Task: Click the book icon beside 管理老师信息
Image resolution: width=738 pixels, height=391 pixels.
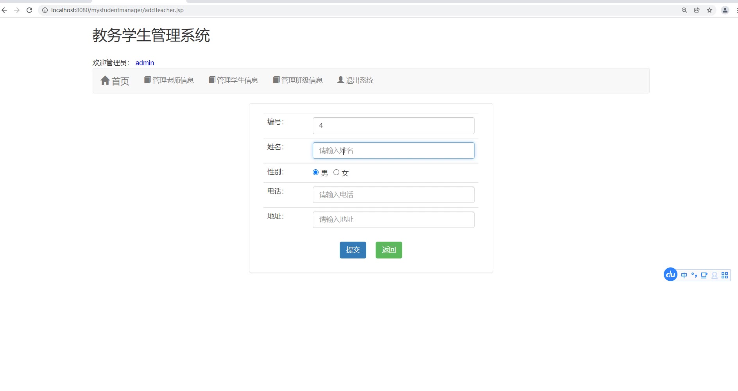Action: coord(147,80)
